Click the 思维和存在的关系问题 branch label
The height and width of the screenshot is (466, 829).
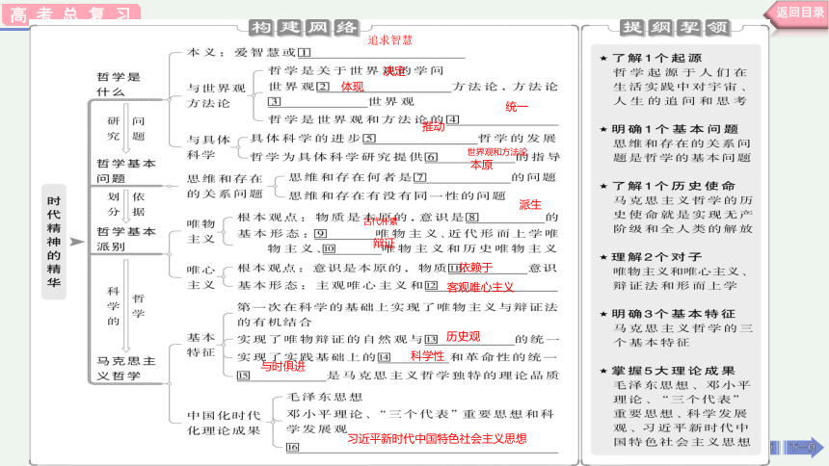click(x=225, y=186)
